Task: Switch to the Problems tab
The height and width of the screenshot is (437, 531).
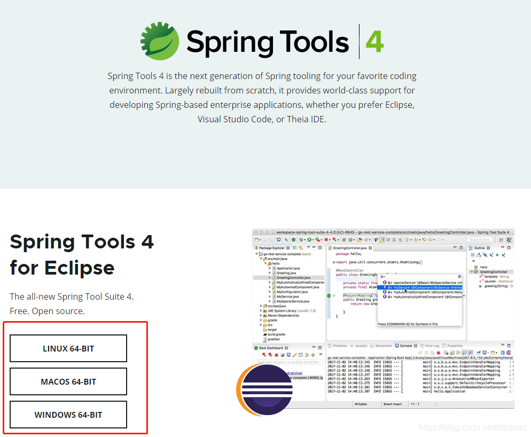Action: click(337, 346)
